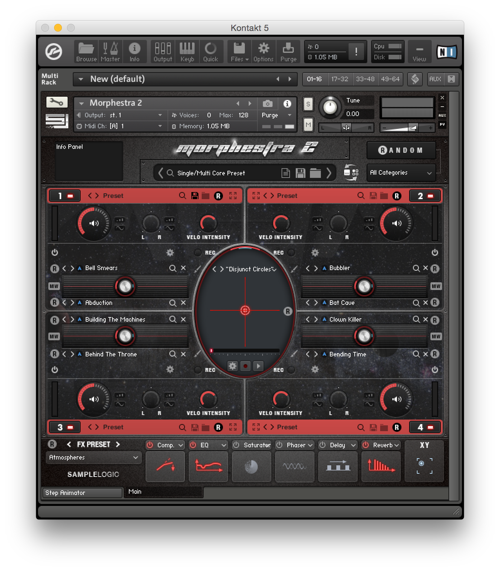Screen dimensions: 500x571
Task: Click the RANDOM button
Action: [x=401, y=150]
